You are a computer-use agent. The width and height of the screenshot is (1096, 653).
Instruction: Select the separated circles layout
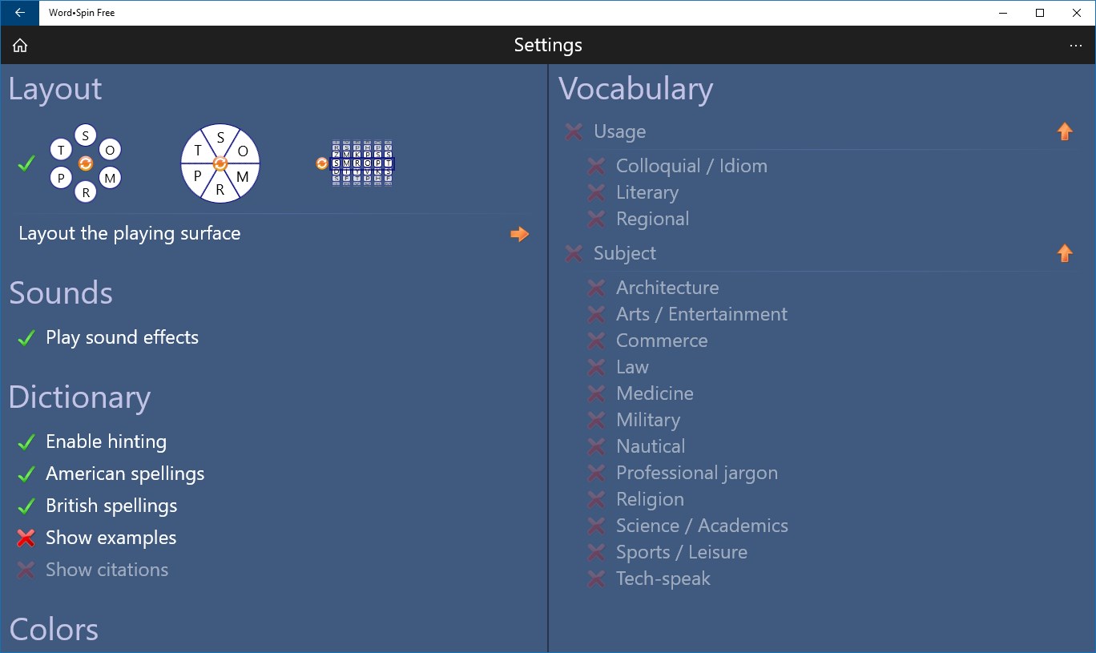coord(86,163)
